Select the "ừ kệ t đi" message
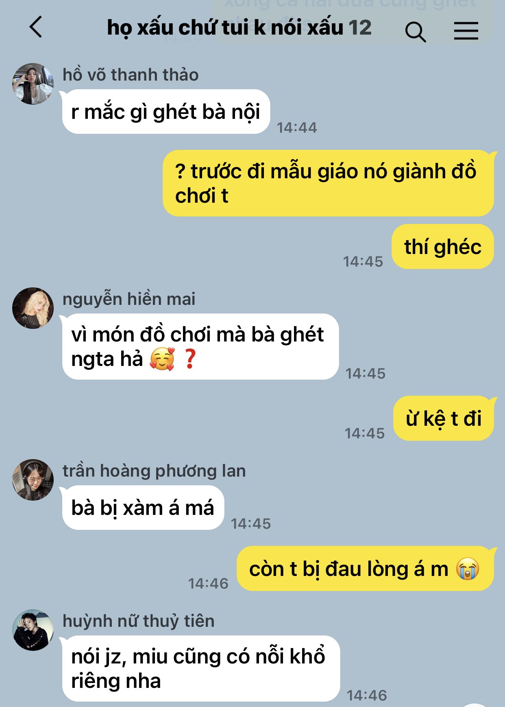Screen dimensions: 505x707 (444, 418)
